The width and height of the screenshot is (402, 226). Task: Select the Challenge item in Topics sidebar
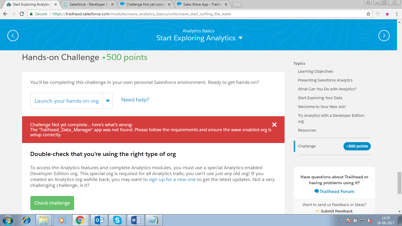[307, 146]
